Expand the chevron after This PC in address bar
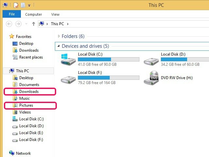 pos(68,24)
